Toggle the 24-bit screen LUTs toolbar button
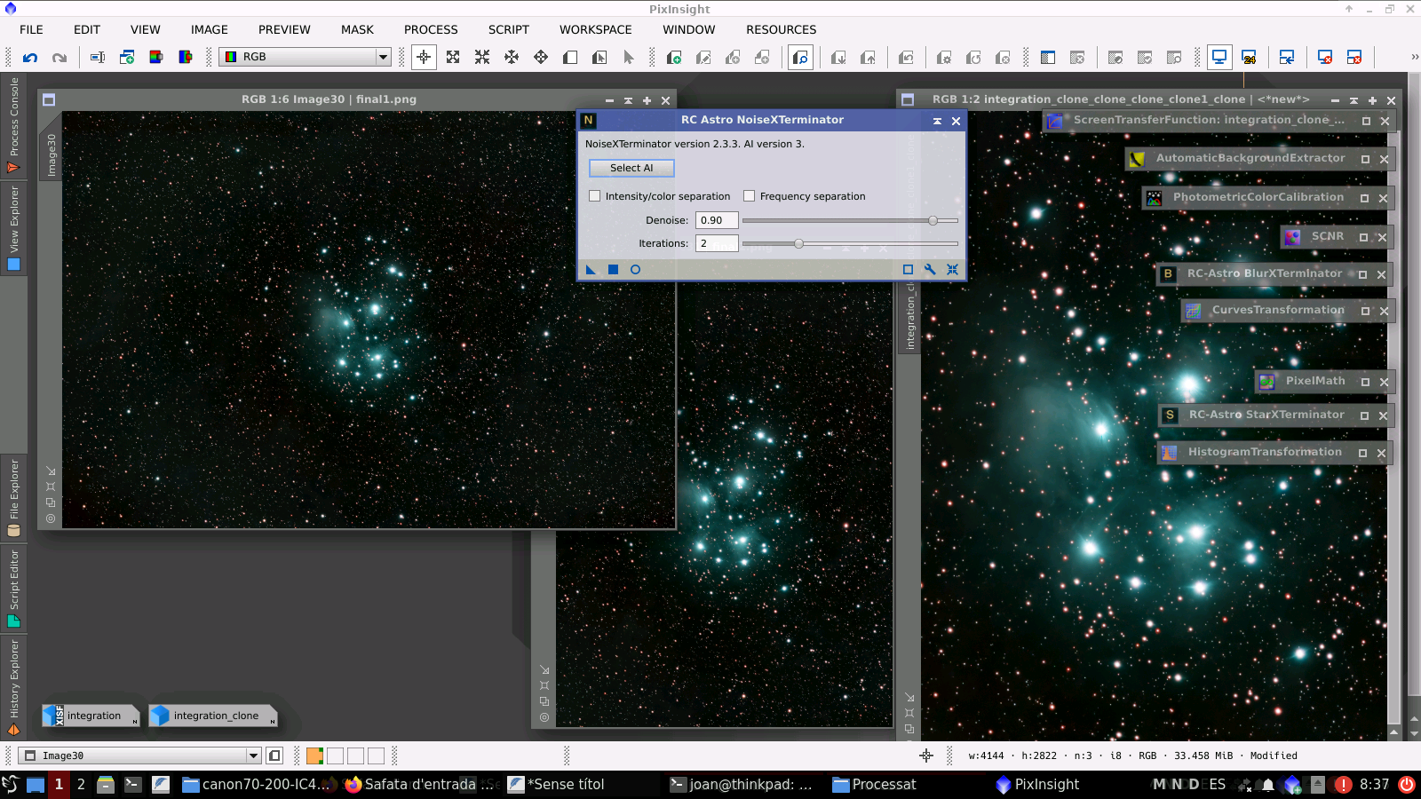The width and height of the screenshot is (1421, 799). tap(1249, 57)
